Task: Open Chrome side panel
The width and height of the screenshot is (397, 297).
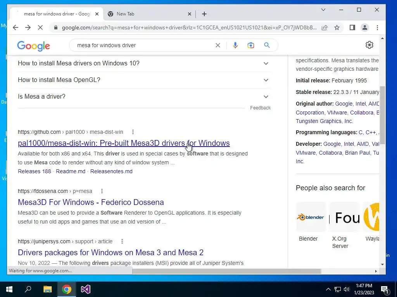Action: pyautogui.click(x=352, y=27)
